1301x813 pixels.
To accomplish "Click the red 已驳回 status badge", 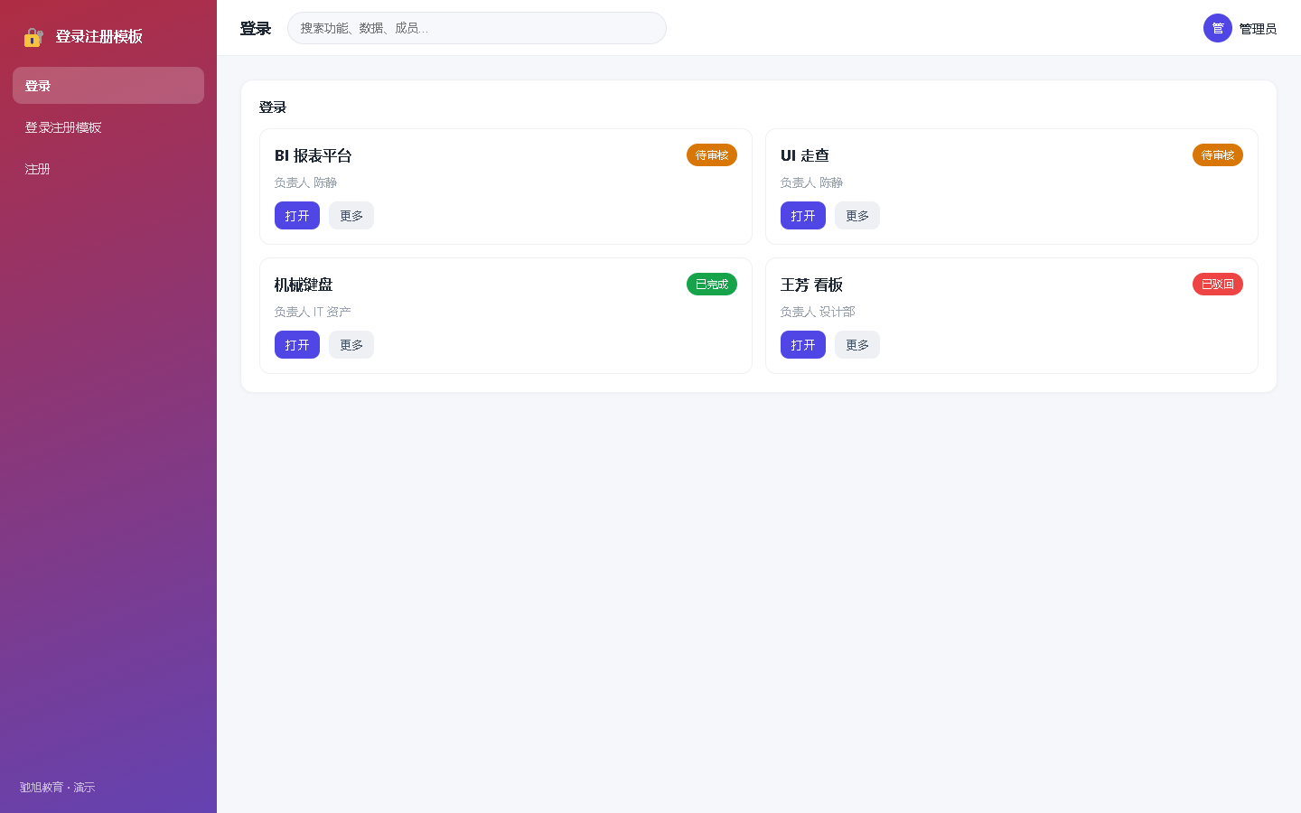I will pos(1218,285).
